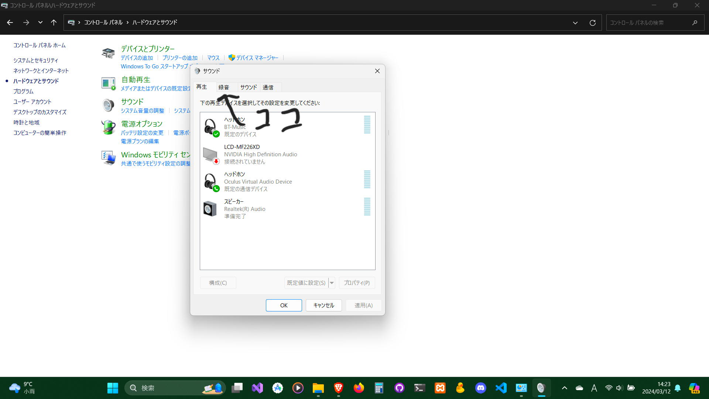Click the Realtek speaker device icon

[210, 209]
